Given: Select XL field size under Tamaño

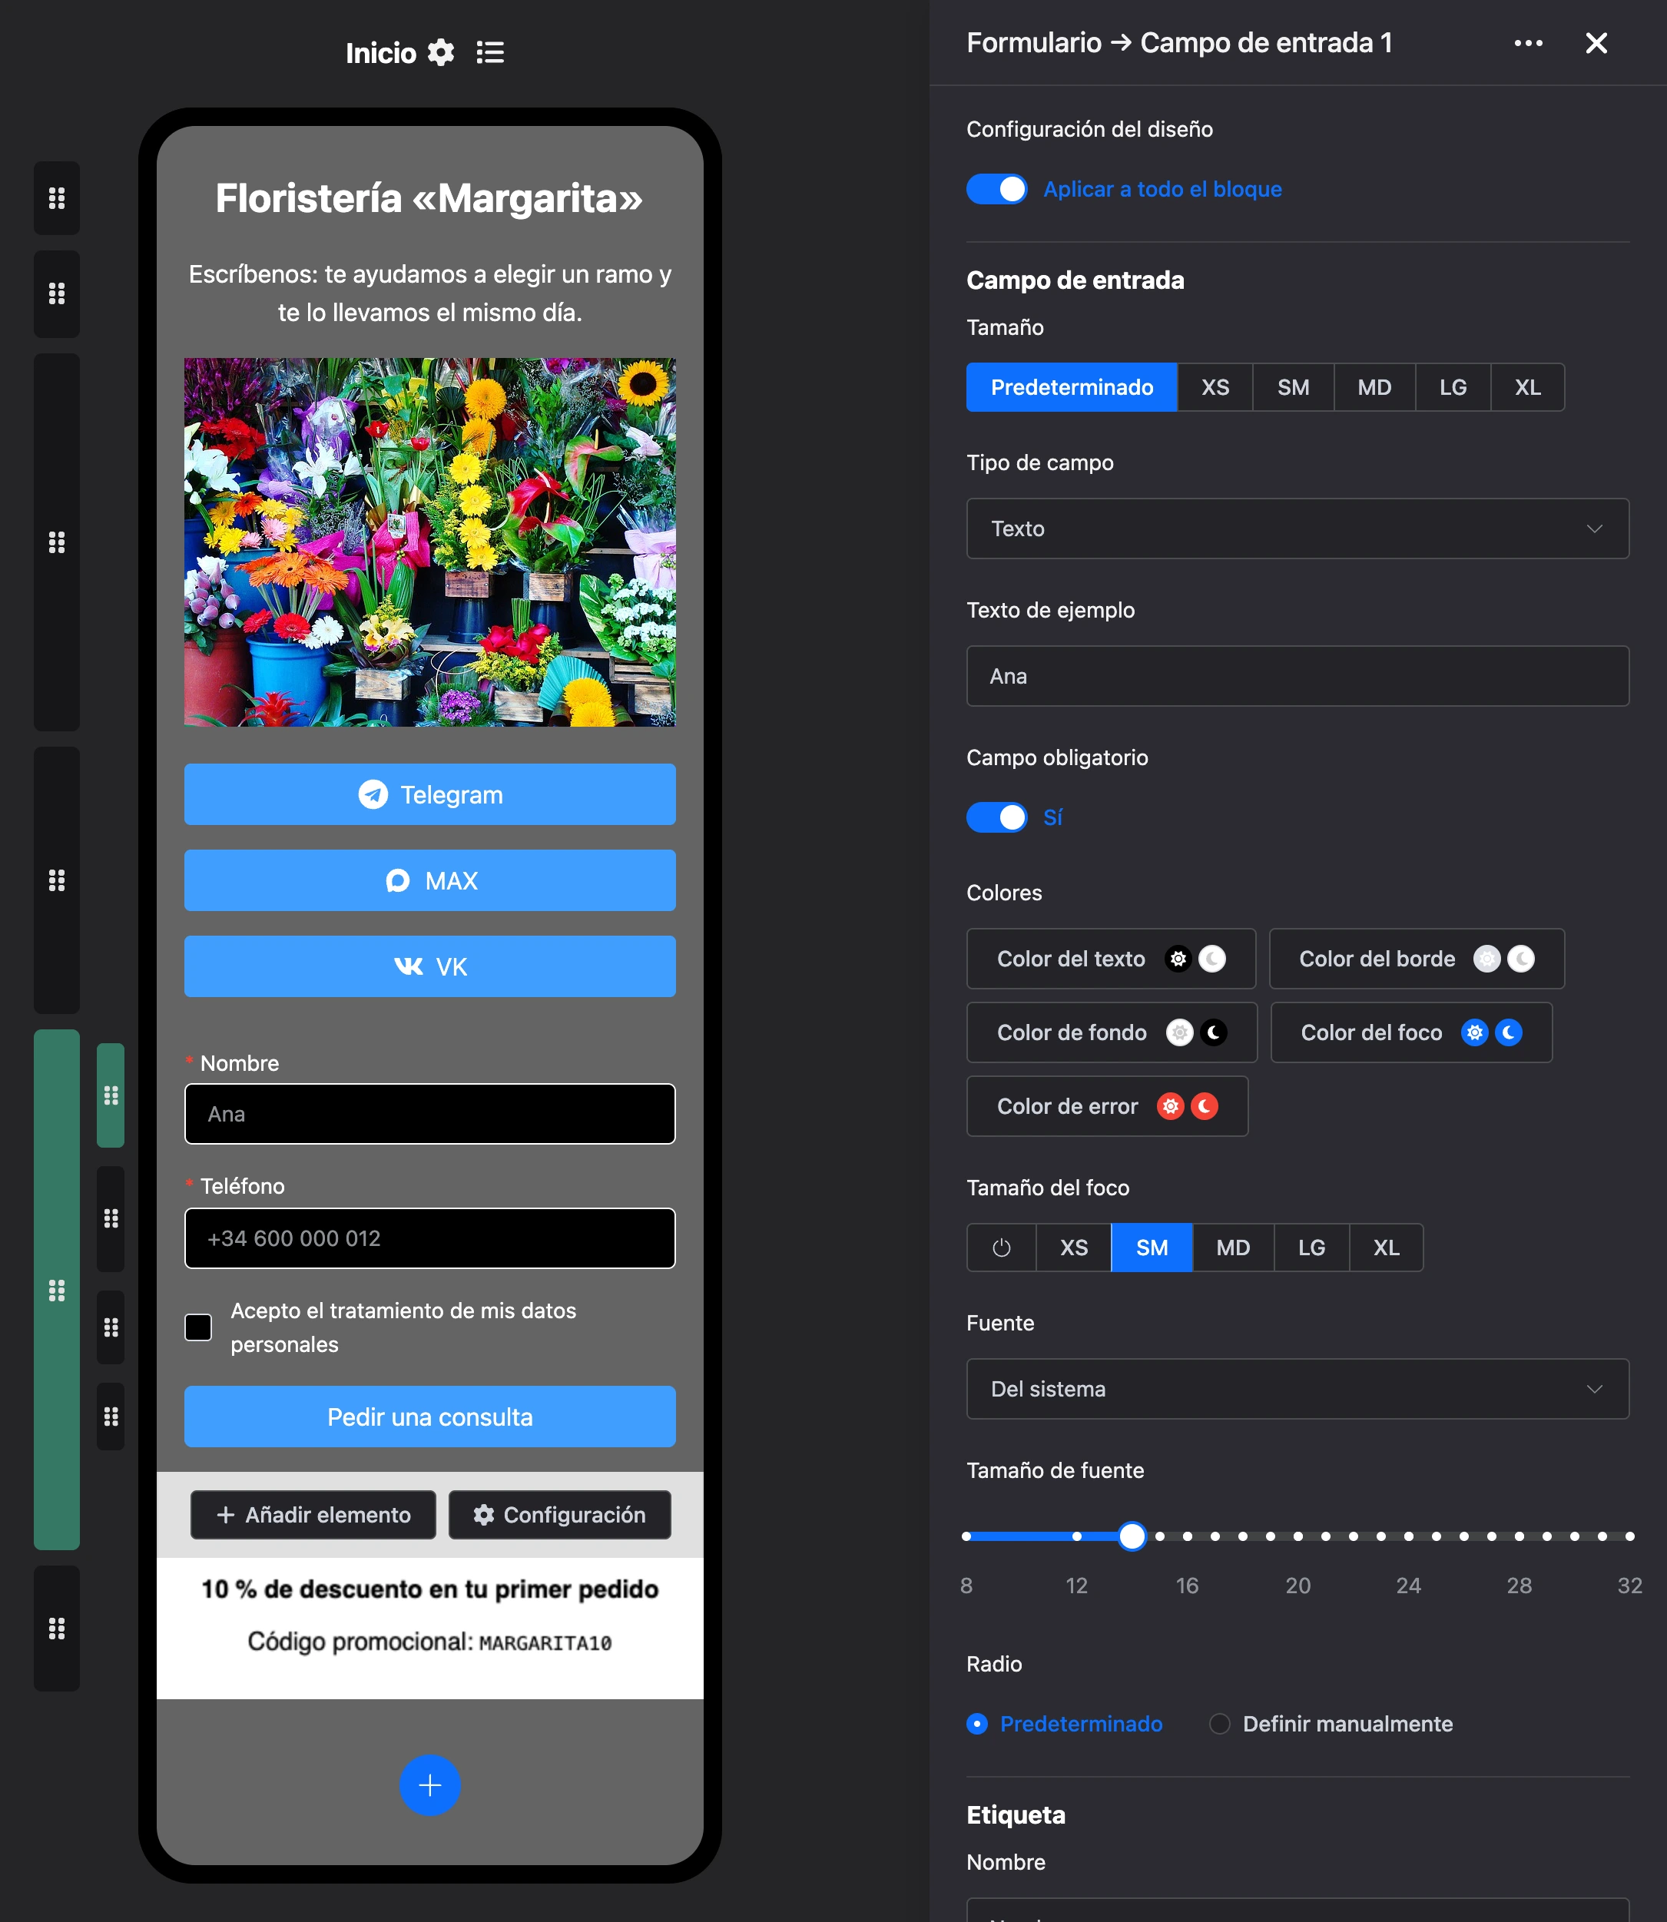Looking at the screenshot, I should tap(1527, 387).
